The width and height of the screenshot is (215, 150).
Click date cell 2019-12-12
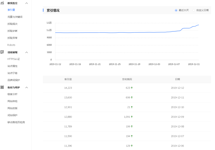tap(177, 88)
